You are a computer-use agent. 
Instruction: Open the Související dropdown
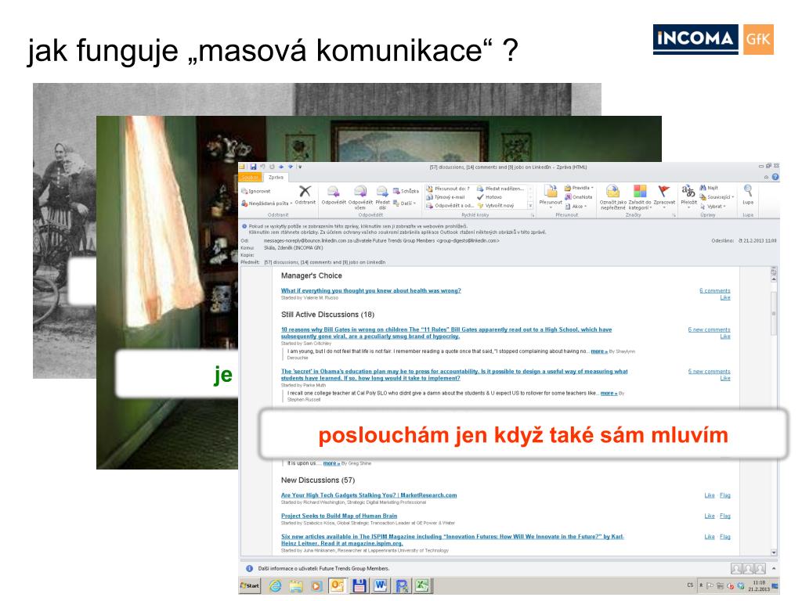[732, 197]
